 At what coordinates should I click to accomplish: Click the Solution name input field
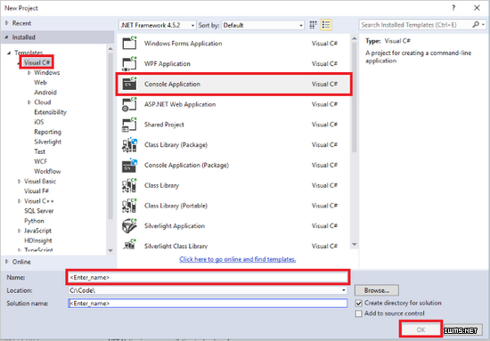(208, 304)
